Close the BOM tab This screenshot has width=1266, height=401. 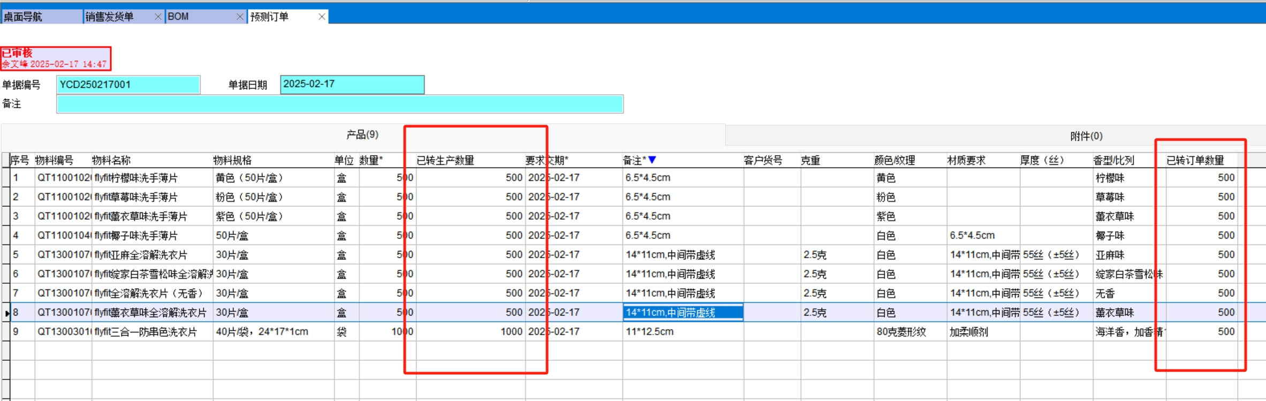[x=240, y=17]
